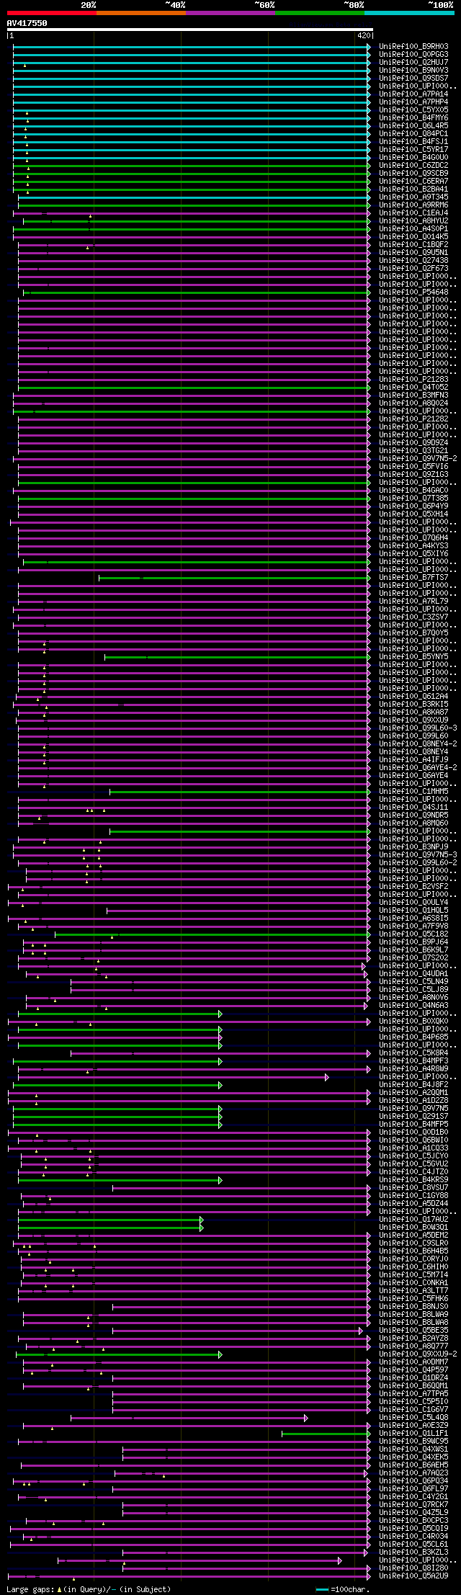Click hit label UniRef100_C5YX05

point(413,110)
